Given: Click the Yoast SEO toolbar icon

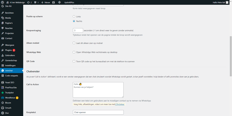Looking at the screenshot, I should click(x=52, y=2).
